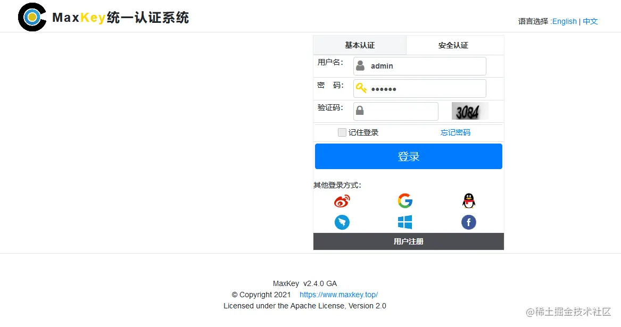Click the 语言选择 label

click(534, 21)
